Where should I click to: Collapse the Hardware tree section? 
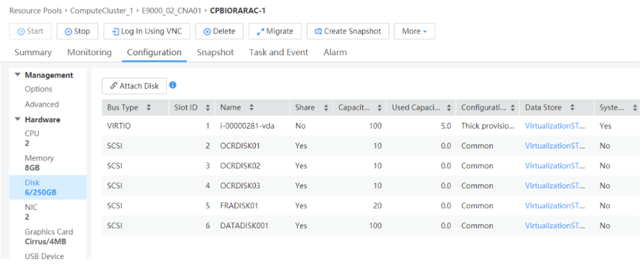point(18,120)
